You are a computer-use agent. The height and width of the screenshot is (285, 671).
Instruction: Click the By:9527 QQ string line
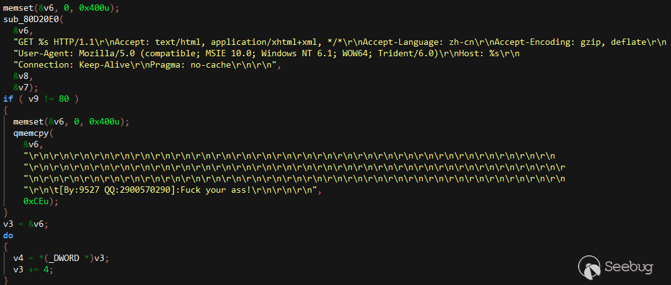172,191
